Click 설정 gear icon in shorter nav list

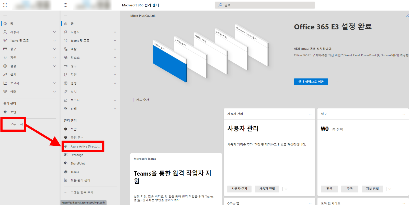click(5, 66)
